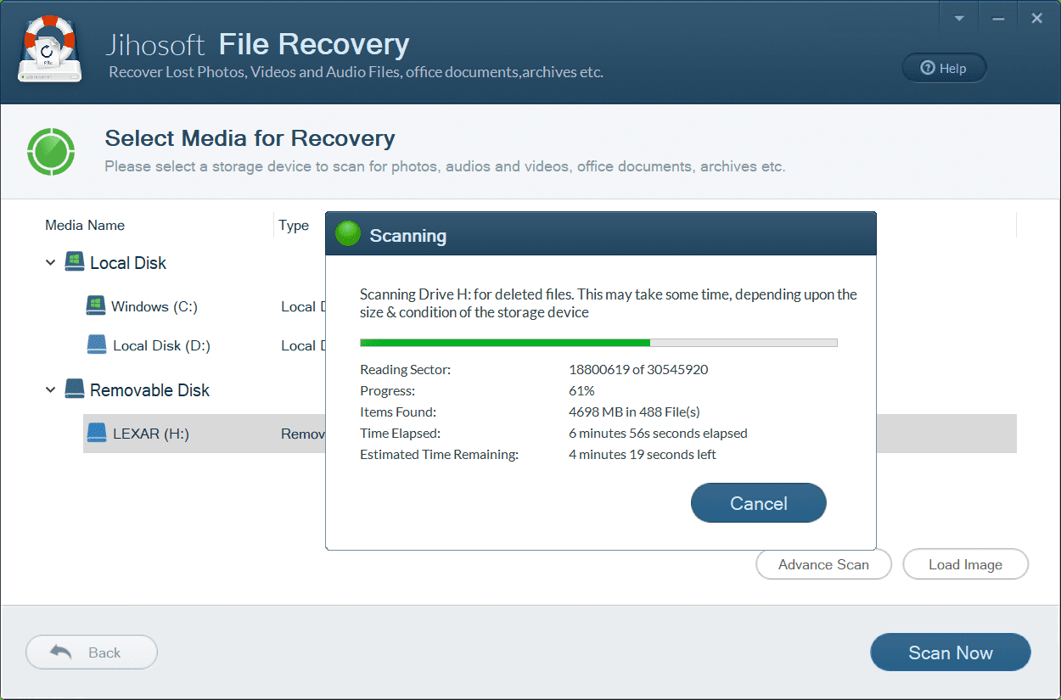The height and width of the screenshot is (700, 1061).
Task: Collapse the Local Disk tree section
Action: (50, 262)
